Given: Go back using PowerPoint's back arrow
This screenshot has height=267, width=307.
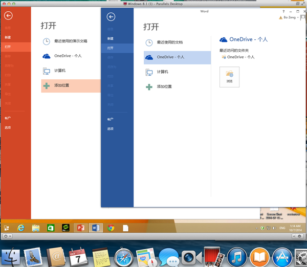Looking at the screenshot, I should [8, 16].
